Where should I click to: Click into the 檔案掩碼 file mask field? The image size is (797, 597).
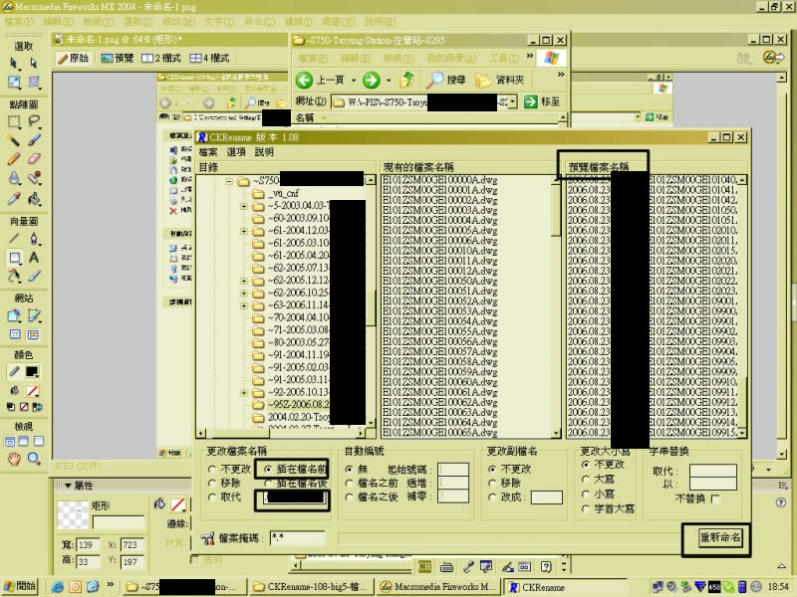[297, 537]
